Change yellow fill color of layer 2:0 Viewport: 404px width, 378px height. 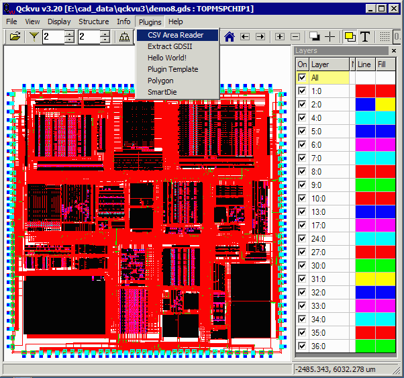click(385, 104)
